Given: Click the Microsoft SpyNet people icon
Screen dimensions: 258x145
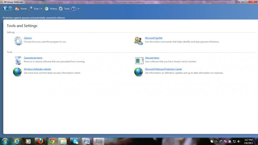Looking at the screenshot, I should point(139,41).
